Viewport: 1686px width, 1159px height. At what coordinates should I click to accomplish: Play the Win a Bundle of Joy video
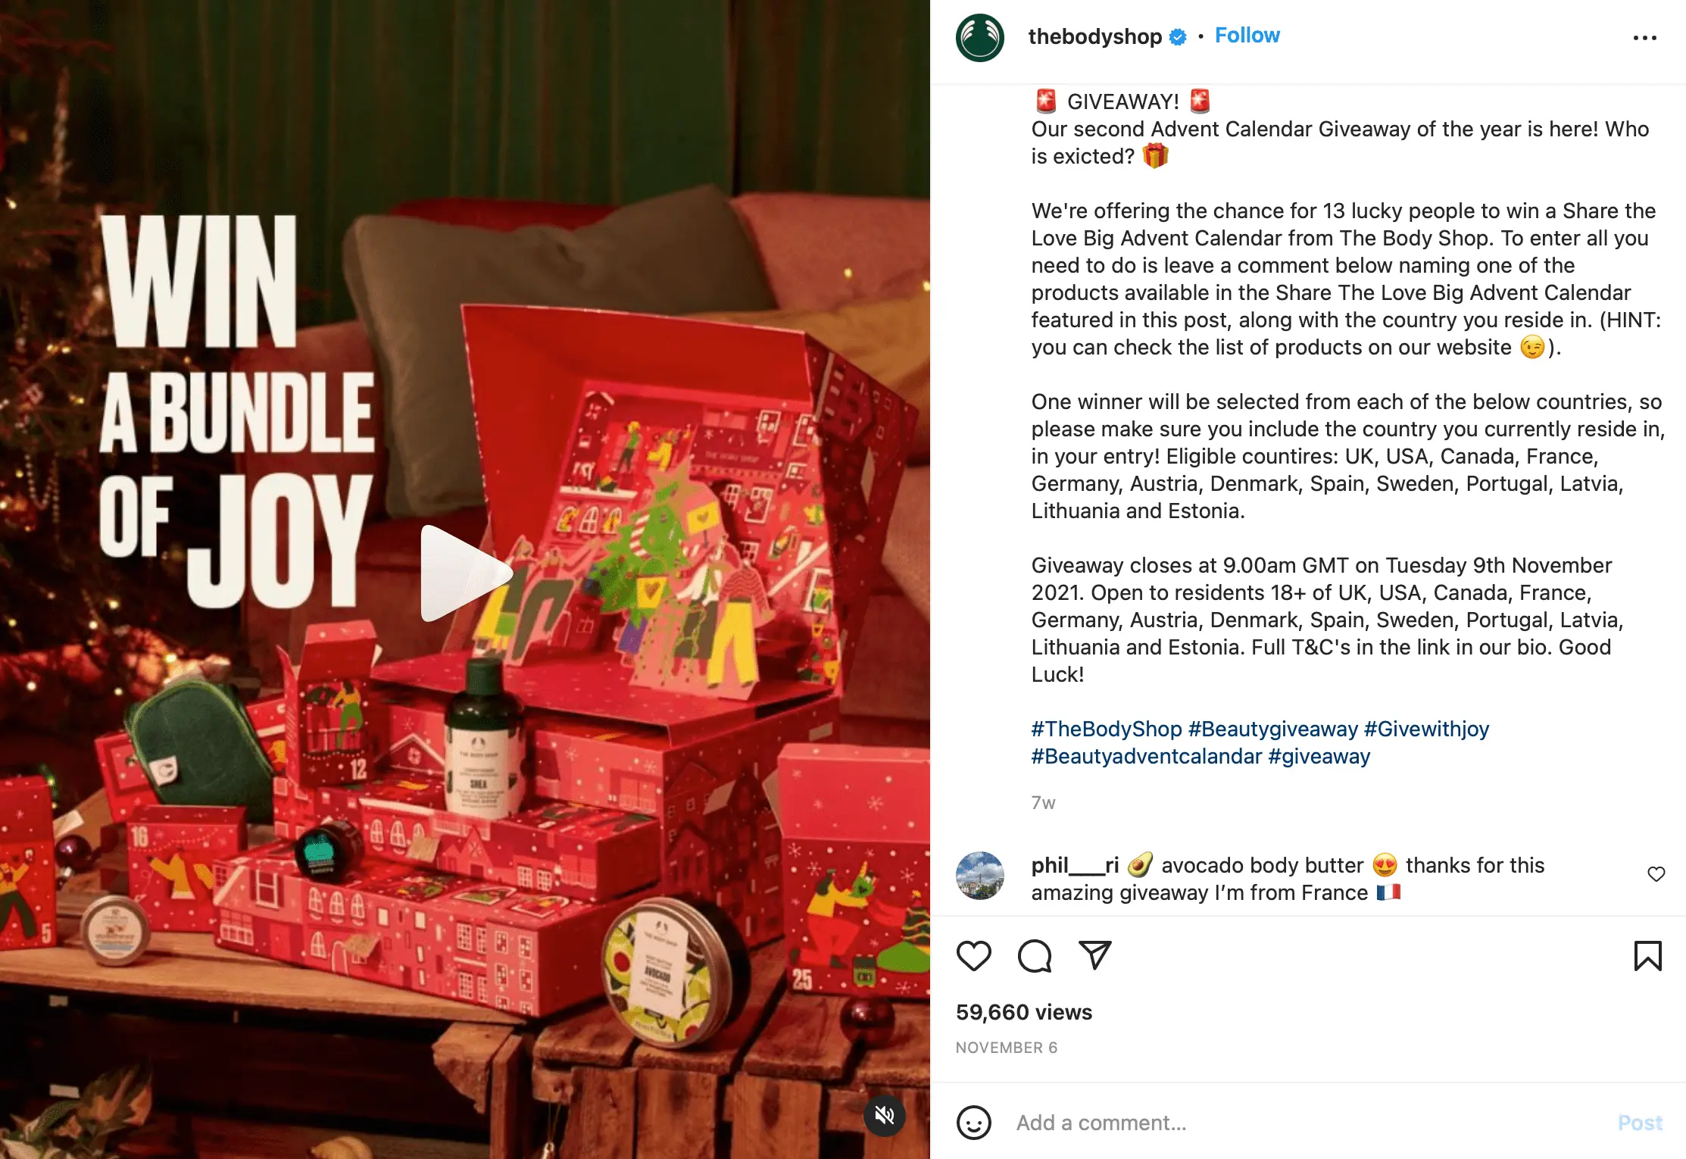pyautogui.click(x=465, y=573)
